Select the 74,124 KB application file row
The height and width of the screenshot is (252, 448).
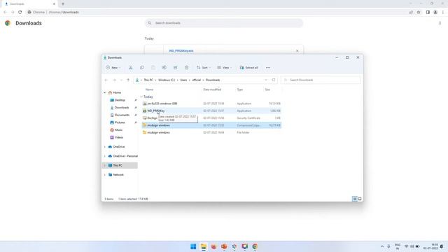pos(211,104)
